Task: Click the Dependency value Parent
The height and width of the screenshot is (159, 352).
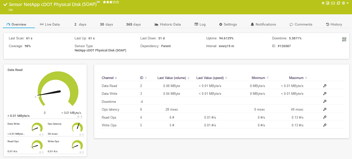Action: point(166,46)
